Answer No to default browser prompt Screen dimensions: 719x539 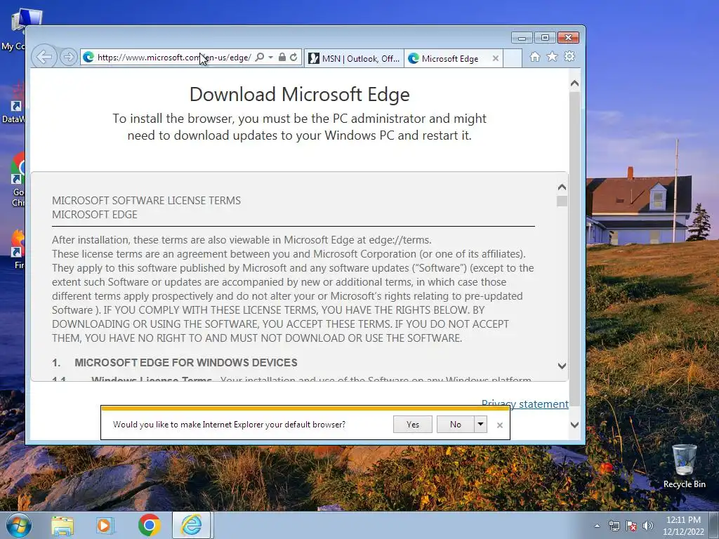click(x=455, y=425)
